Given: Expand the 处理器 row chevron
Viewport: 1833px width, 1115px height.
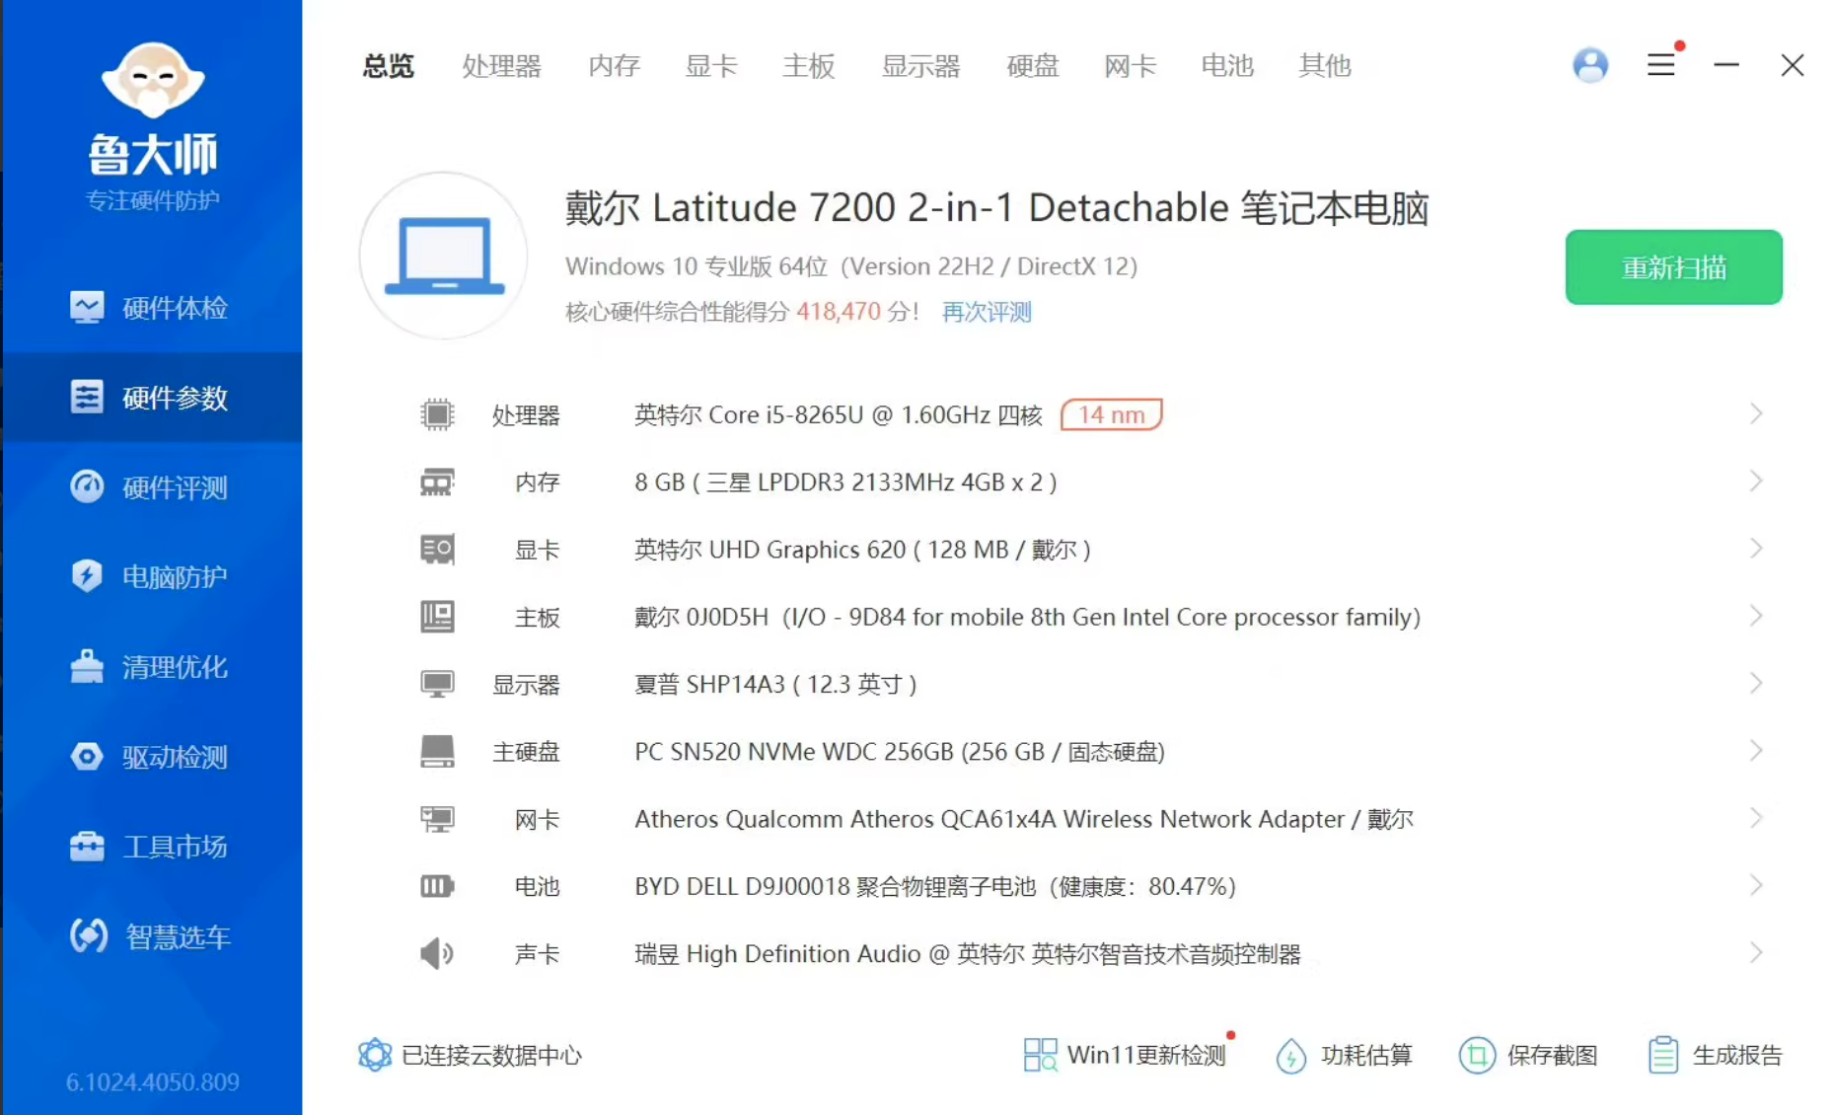Looking at the screenshot, I should pos(1756,413).
